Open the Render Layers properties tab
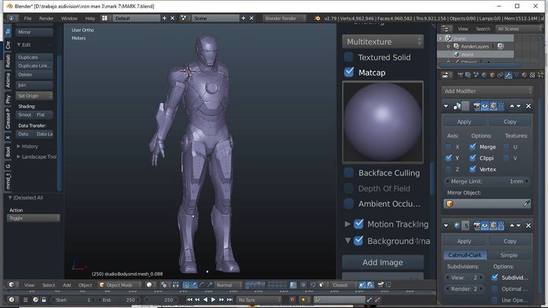The width and height of the screenshot is (548, 308). click(x=468, y=75)
